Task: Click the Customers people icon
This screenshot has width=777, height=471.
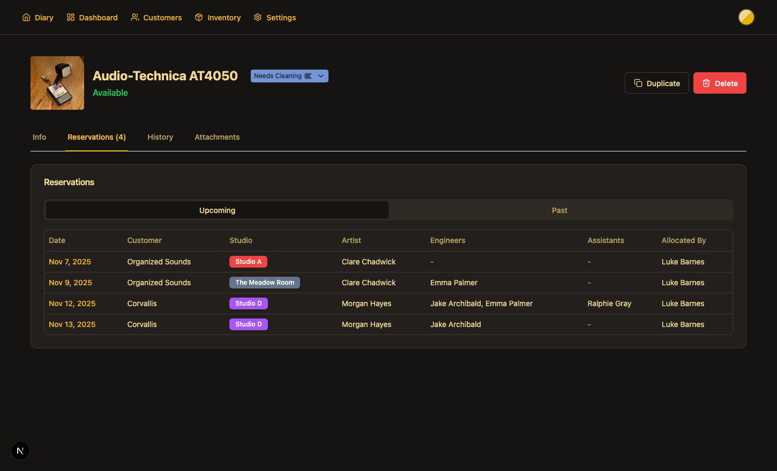Action: [x=134, y=17]
